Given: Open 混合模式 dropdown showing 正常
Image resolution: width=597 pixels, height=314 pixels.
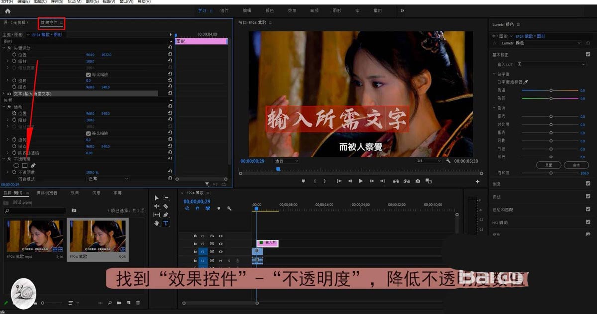Looking at the screenshot, I should 108,178.
